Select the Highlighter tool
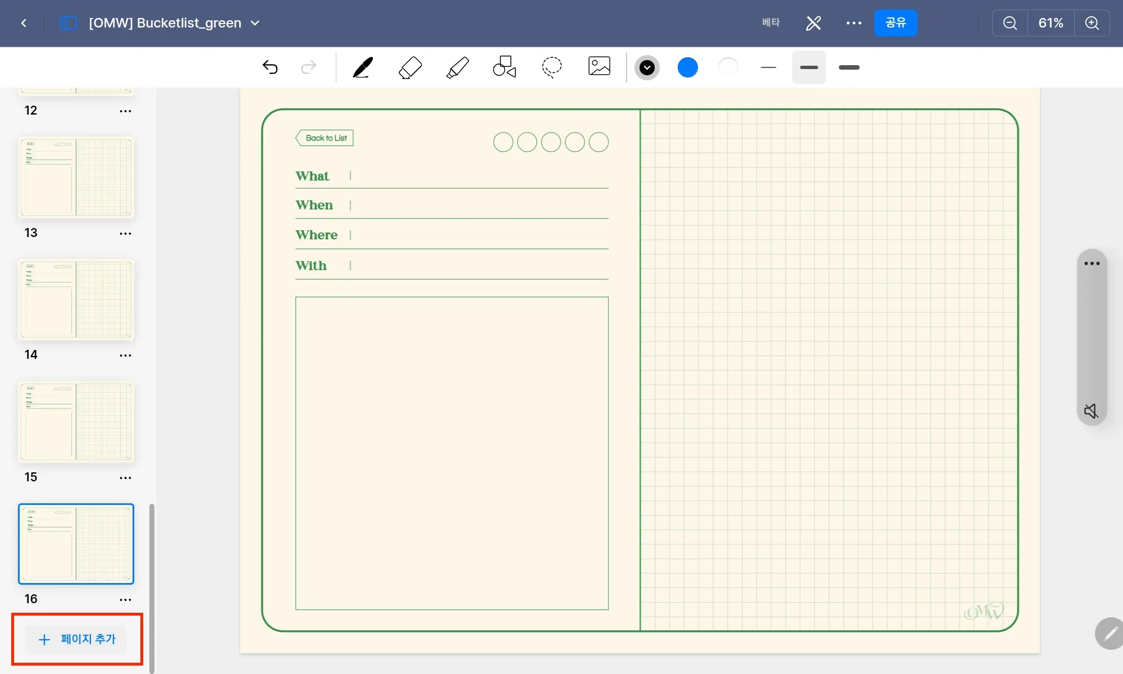Screen dimensions: 1123x674 458,67
